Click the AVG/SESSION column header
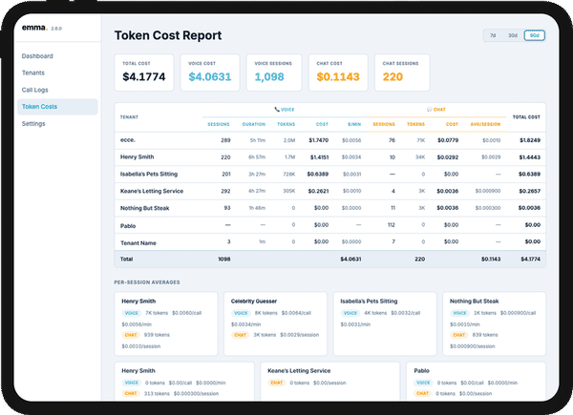573x415 pixels. pos(485,124)
